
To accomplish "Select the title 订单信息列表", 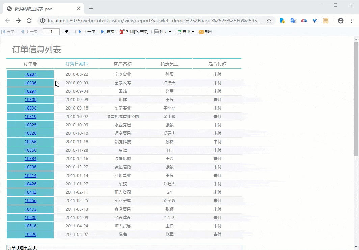I will 37,50.
